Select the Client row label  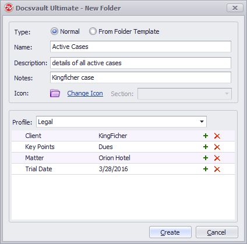[33, 136]
